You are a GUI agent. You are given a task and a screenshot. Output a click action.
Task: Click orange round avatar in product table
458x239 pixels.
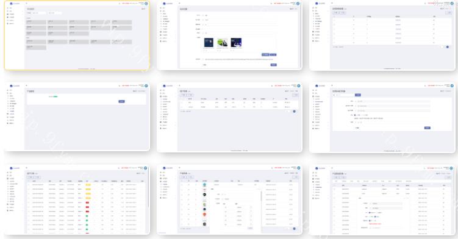pyautogui.click(x=204, y=215)
